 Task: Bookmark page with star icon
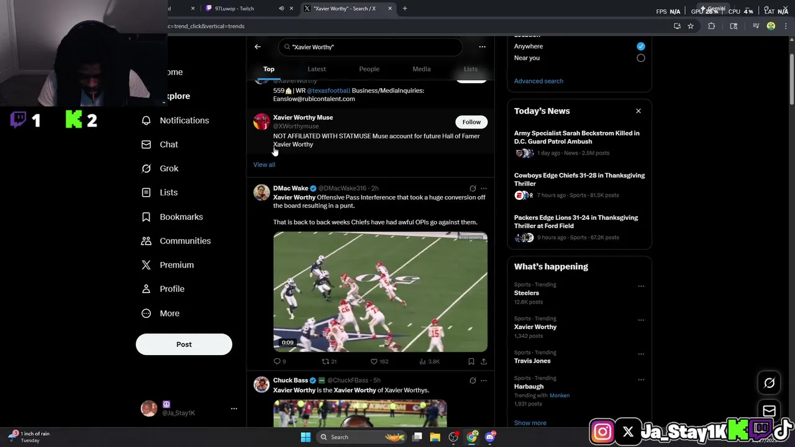pyautogui.click(x=691, y=26)
